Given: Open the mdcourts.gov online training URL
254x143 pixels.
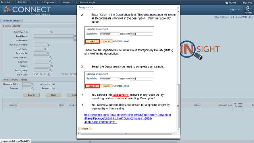Looking at the screenshot, I should pos(127,118).
